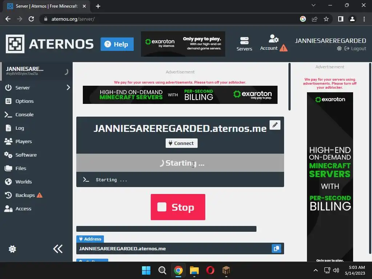Click the Address label tag

[x=90, y=239]
